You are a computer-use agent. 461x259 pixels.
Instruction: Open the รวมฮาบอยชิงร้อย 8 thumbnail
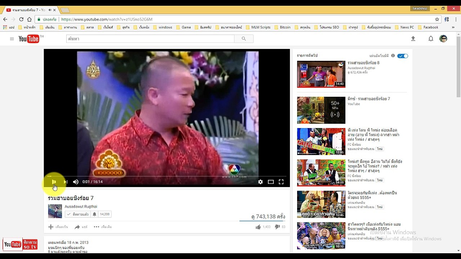point(321,74)
